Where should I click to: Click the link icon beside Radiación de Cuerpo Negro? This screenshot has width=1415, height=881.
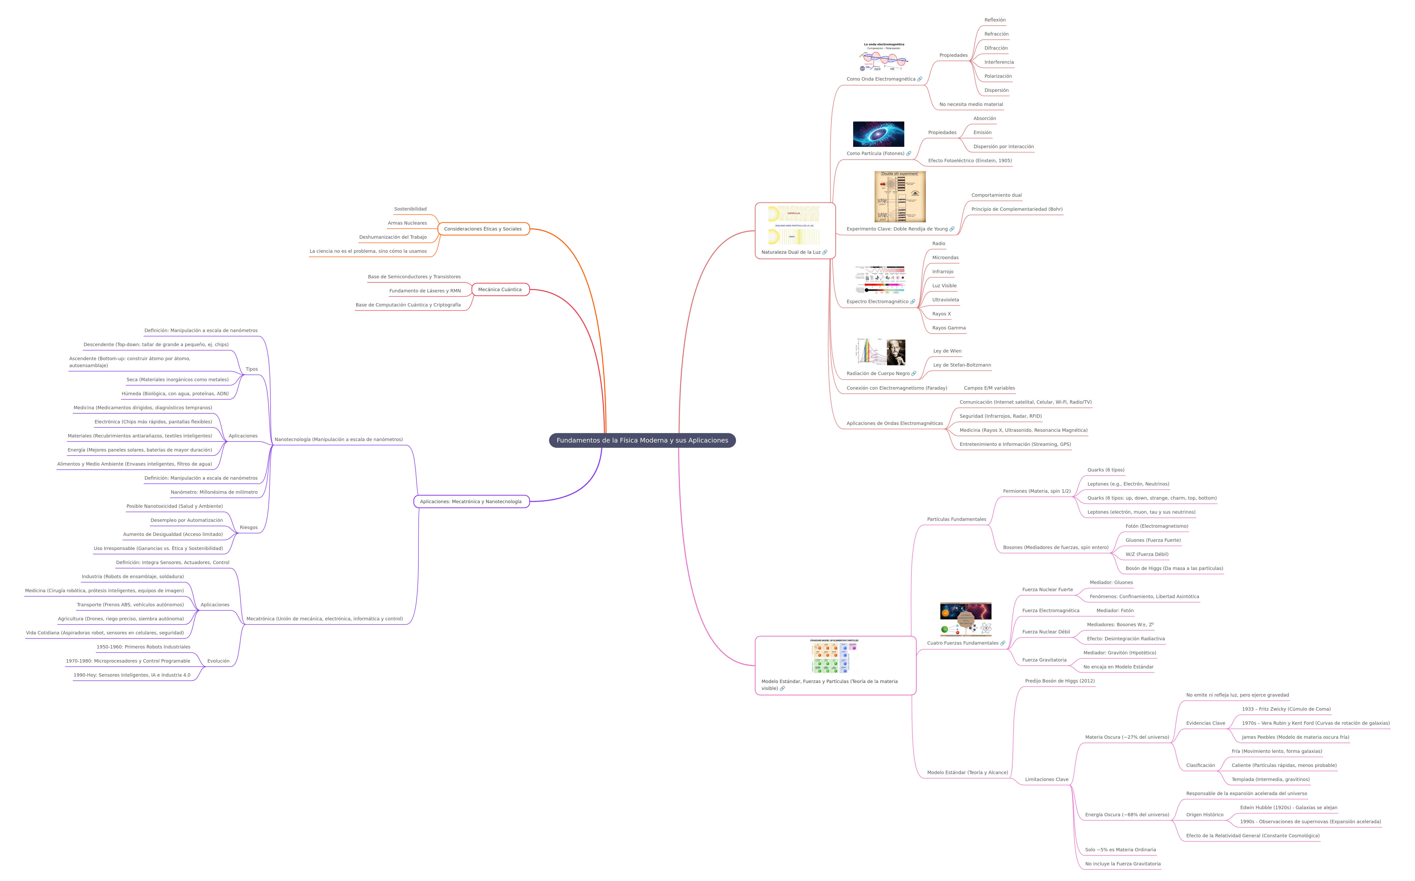[913, 373]
